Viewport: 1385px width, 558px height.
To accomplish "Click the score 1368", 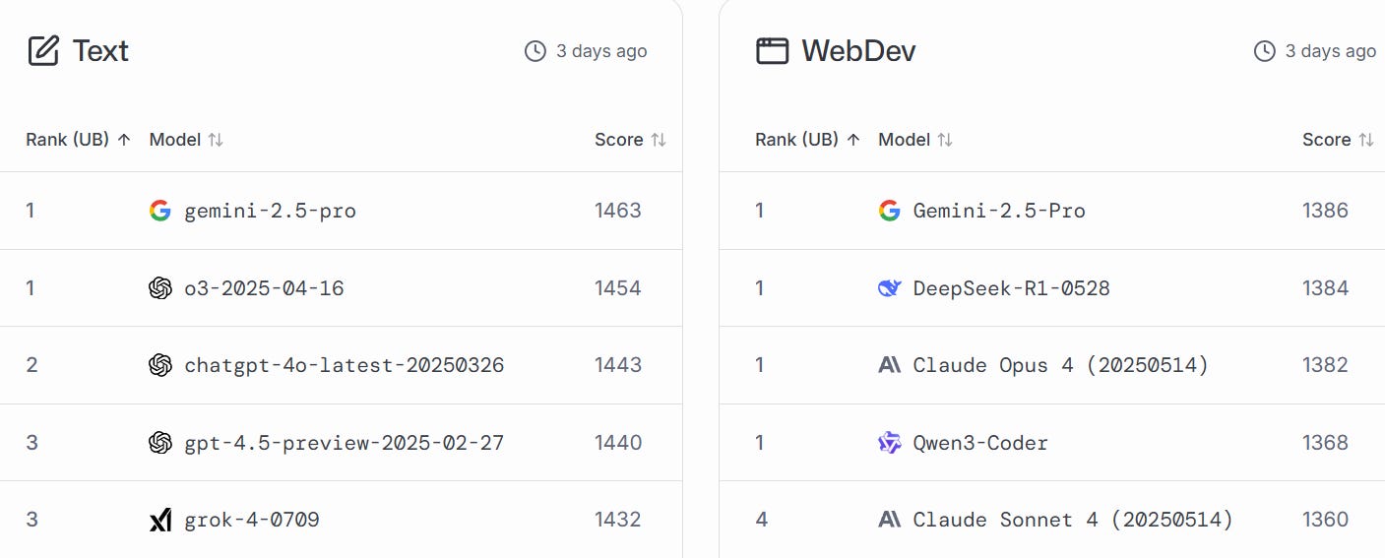I will point(1326,443).
